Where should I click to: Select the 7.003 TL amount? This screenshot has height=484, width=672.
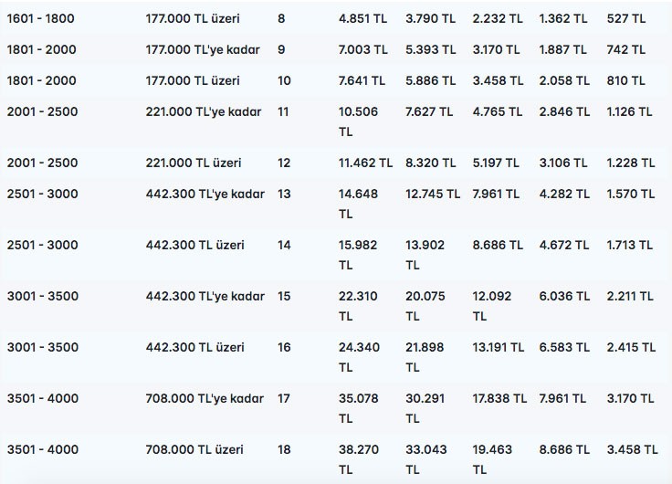tap(362, 49)
